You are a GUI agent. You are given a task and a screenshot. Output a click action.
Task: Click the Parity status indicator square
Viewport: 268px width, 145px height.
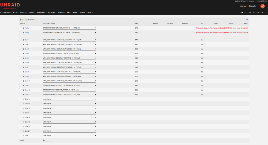point(23,28)
